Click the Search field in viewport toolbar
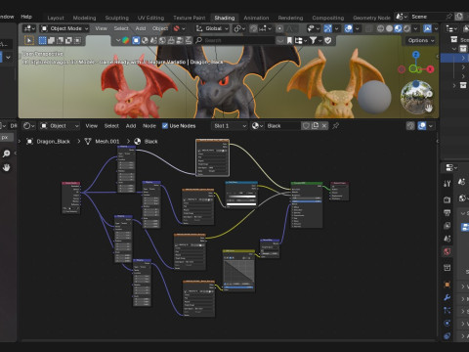The image size is (469, 352). [235, 40]
